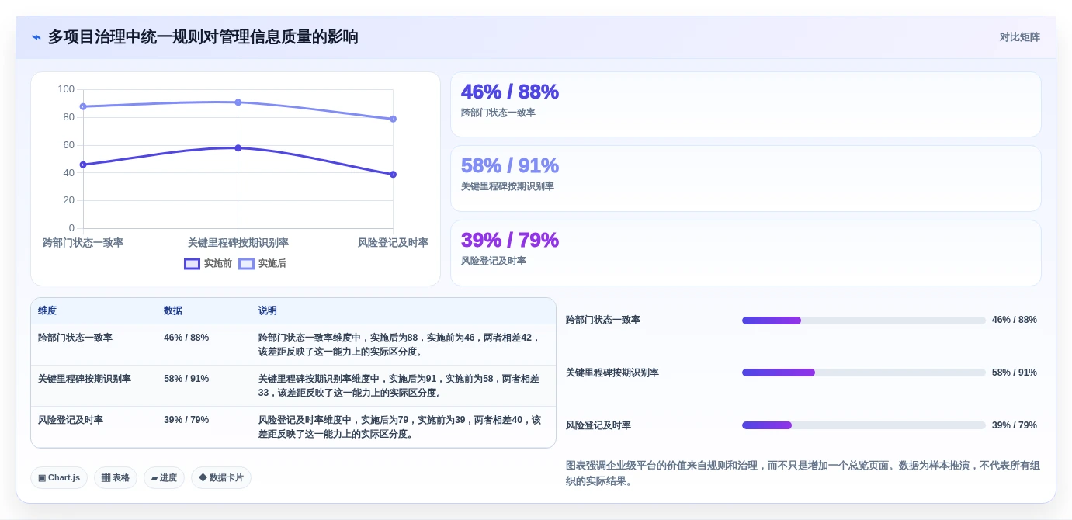Click the 关键里程碑按期识别率 progress bar
The image size is (1072, 520).
coord(864,373)
